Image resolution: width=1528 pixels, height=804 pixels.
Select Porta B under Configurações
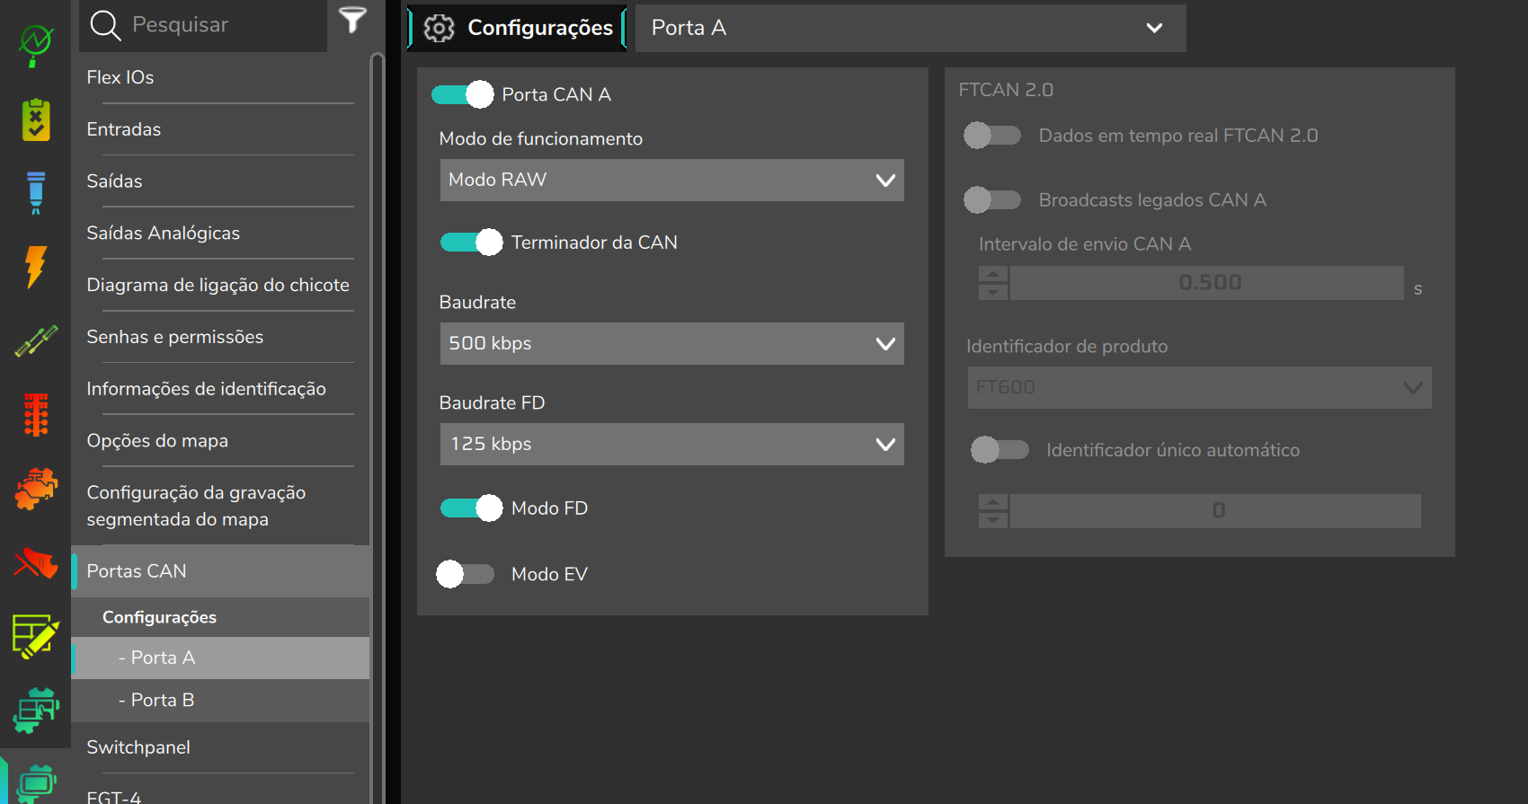coord(220,700)
